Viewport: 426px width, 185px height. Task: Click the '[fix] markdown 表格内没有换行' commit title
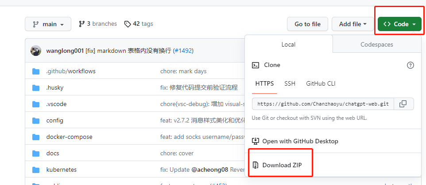[128, 51]
